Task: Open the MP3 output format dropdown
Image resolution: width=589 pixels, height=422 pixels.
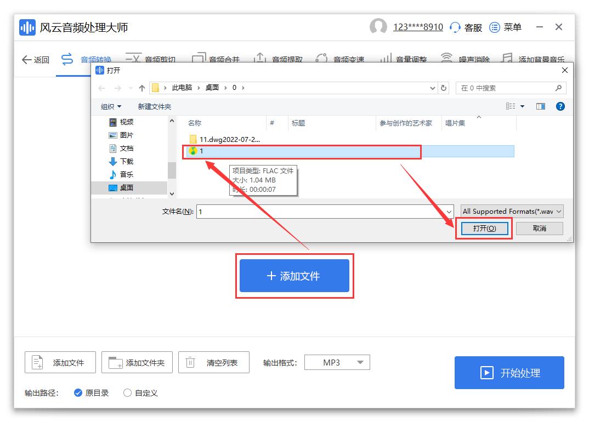Action: [x=337, y=362]
